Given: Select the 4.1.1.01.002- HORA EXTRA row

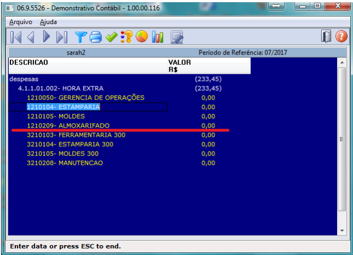Looking at the screenshot, I should click(60, 88).
